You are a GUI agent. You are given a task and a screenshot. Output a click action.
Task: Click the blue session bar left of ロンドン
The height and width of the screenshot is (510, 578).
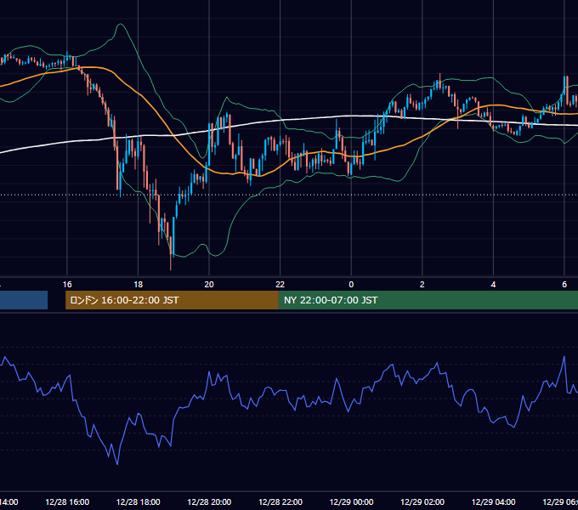click(24, 300)
